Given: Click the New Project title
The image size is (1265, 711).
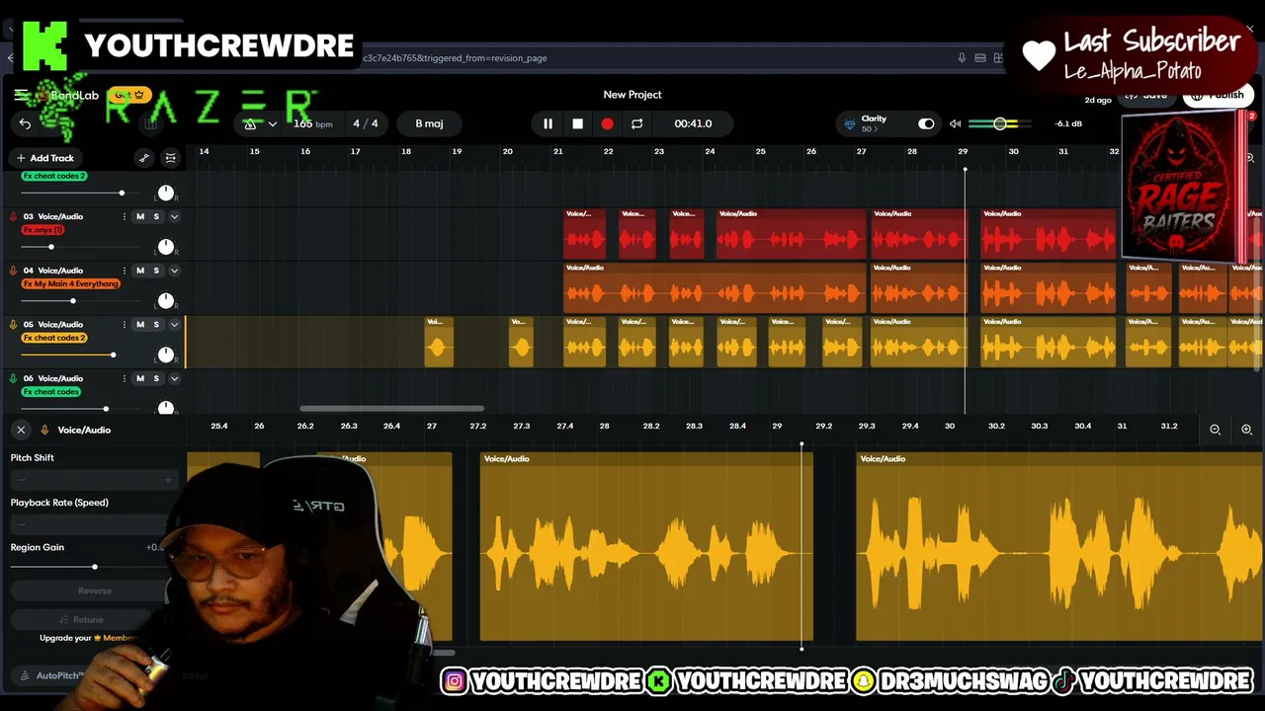Looking at the screenshot, I should [632, 95].
